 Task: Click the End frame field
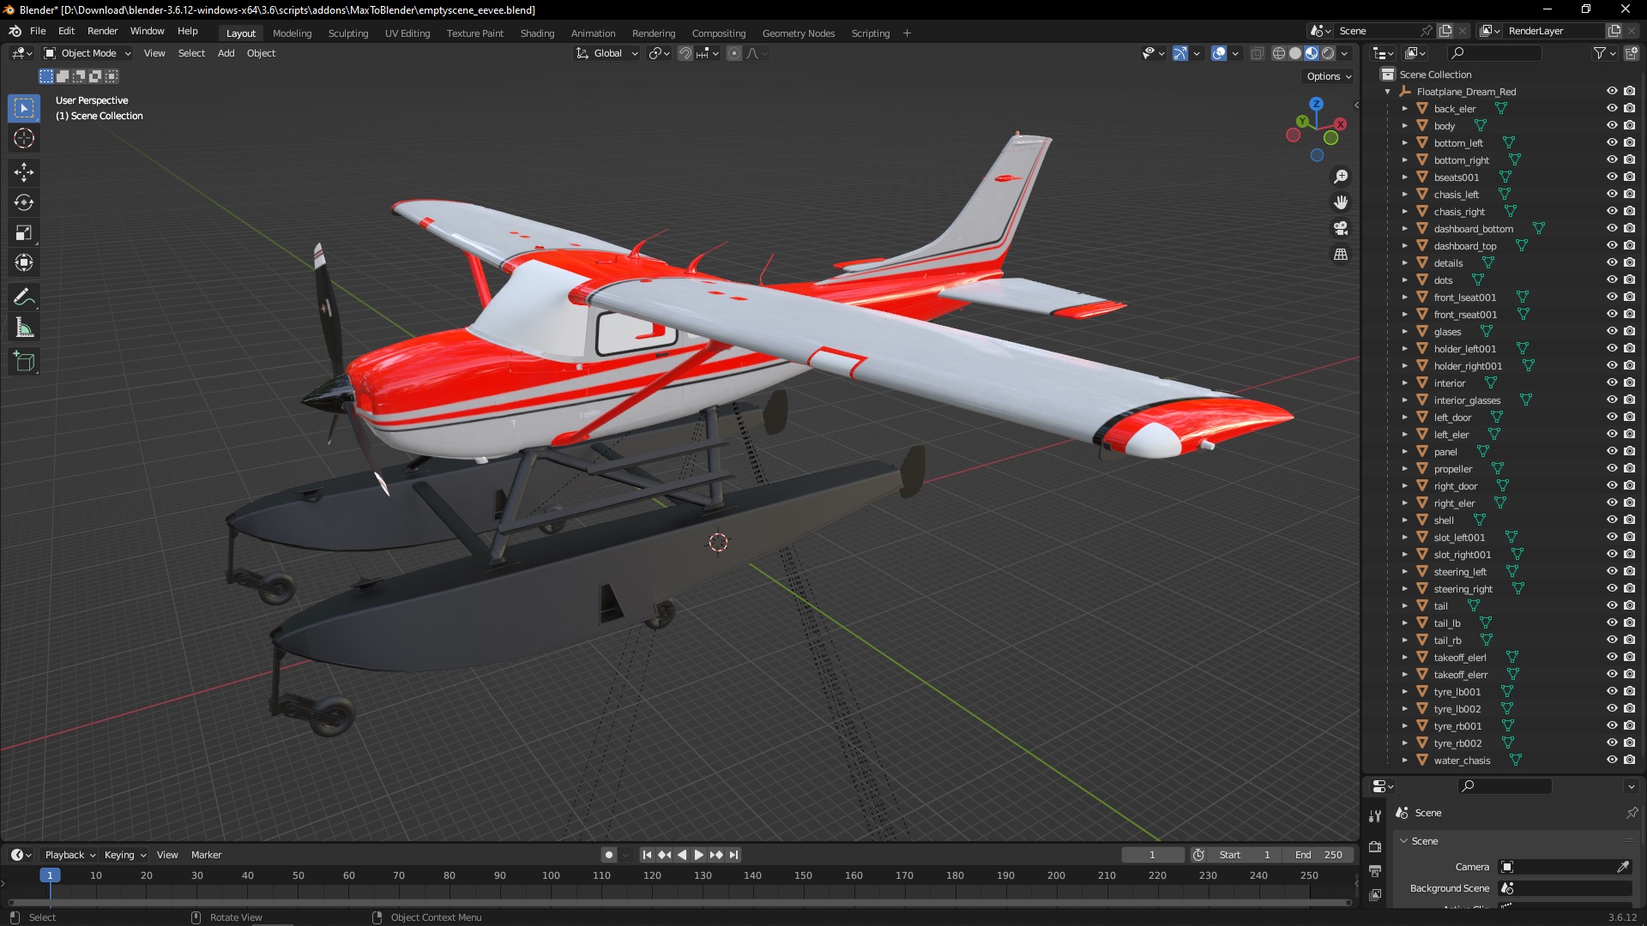click(x=1318, y=855)
